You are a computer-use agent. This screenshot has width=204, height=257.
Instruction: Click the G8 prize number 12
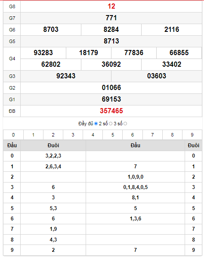(111, 6)
